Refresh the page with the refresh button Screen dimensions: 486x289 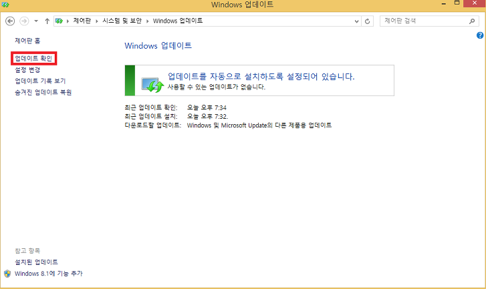(x=367, y=21)
